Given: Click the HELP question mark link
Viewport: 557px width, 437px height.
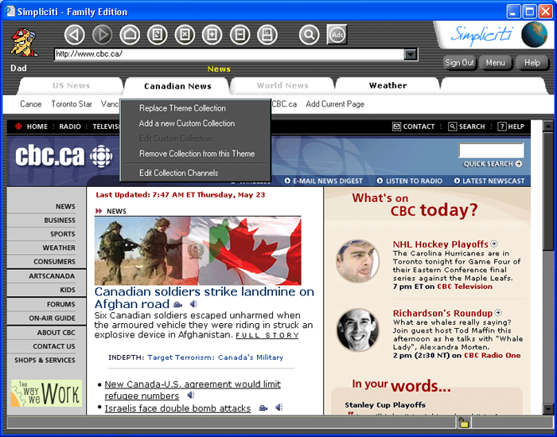Looking at the screenshot, I should [511, 127].
